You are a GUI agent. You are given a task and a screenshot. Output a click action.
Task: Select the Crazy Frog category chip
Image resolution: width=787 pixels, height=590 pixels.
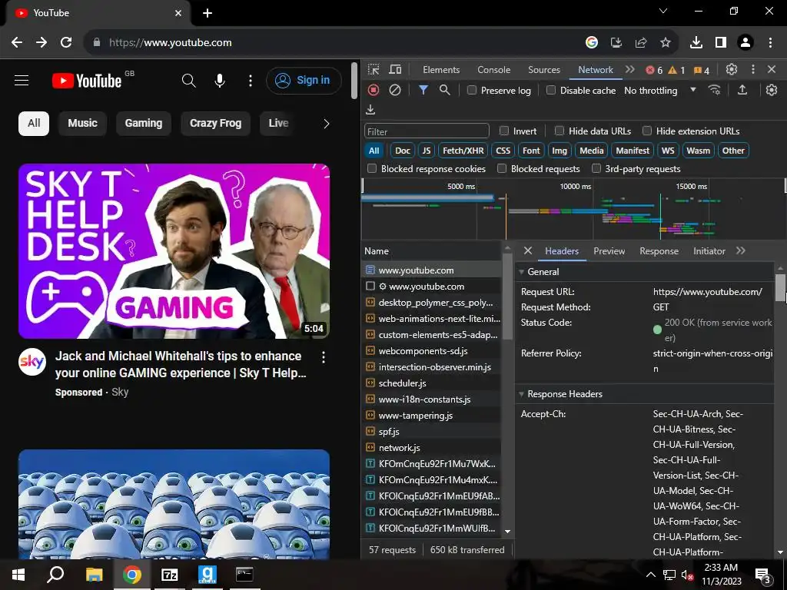point(215,124)
